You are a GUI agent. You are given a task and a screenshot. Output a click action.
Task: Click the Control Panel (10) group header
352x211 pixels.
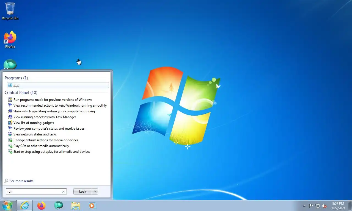click(x=21, y=93)
